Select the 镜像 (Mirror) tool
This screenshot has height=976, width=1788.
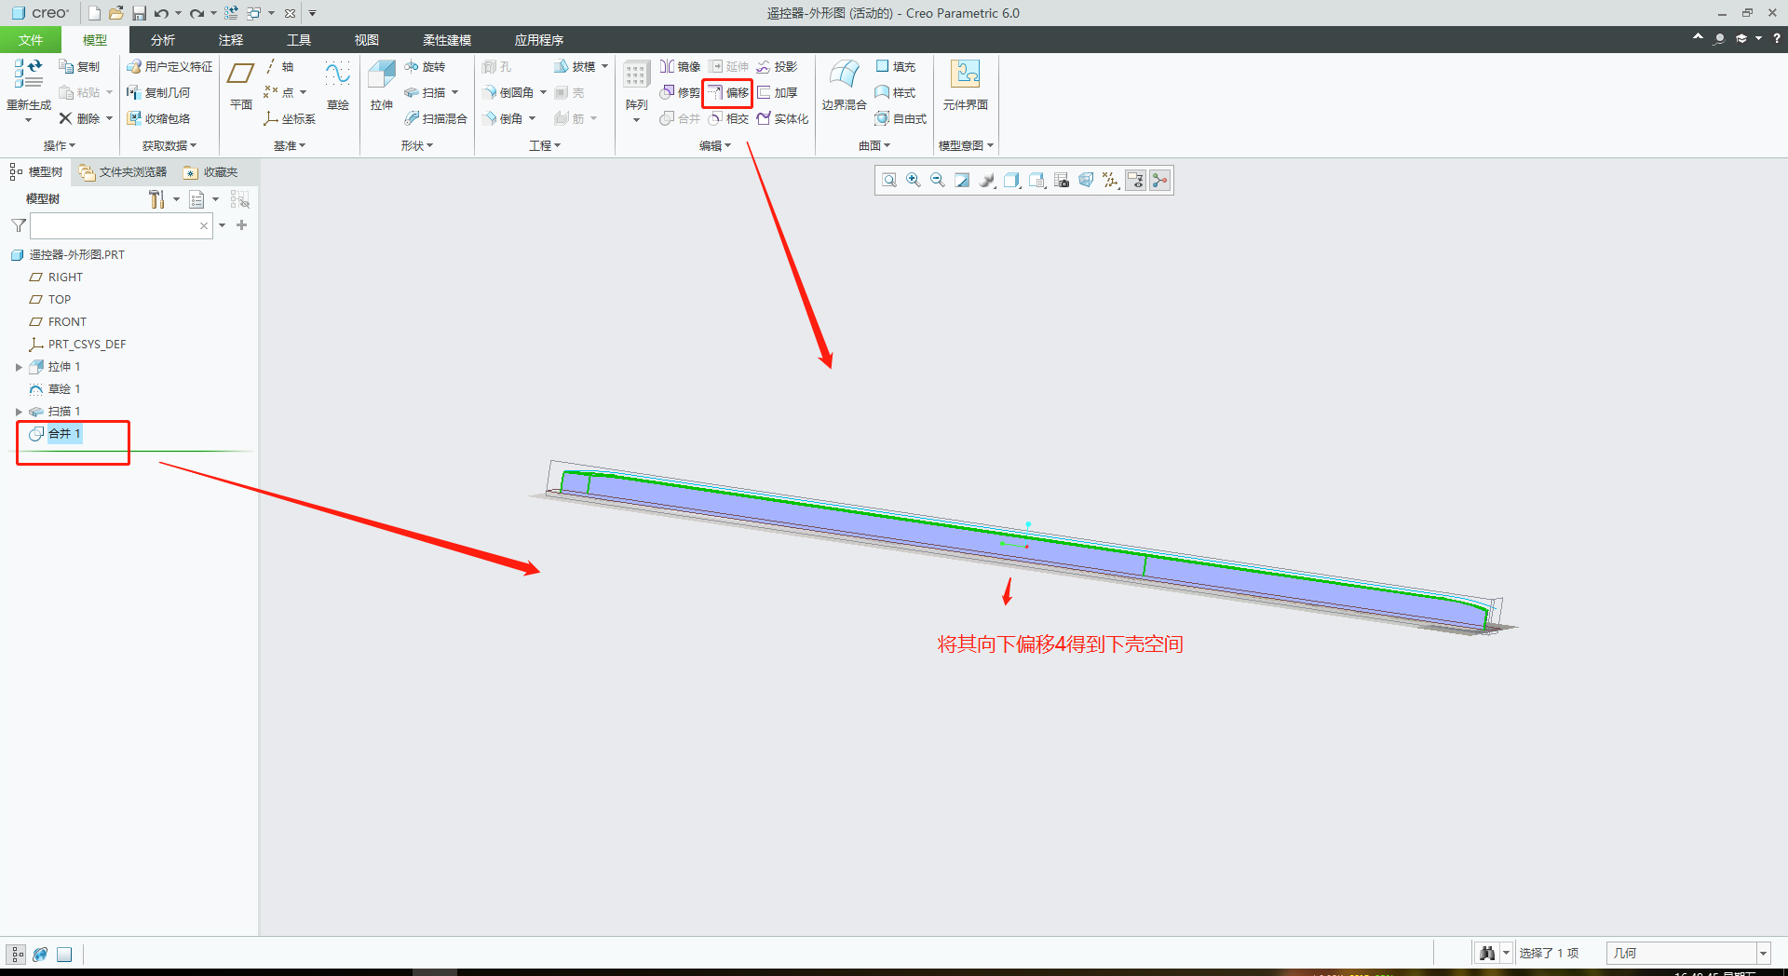pyautogui.click(x=680, y=66)
